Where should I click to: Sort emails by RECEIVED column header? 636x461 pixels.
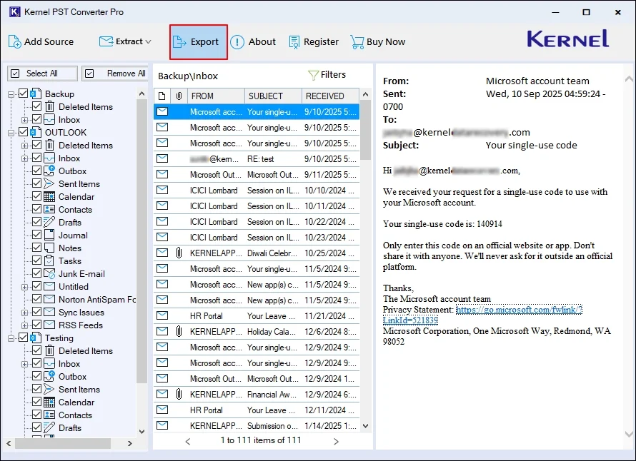tap(324, 96)
